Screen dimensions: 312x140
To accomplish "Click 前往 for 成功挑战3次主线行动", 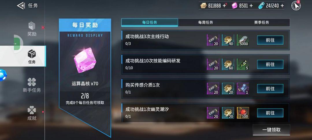I will click(270, 40).
